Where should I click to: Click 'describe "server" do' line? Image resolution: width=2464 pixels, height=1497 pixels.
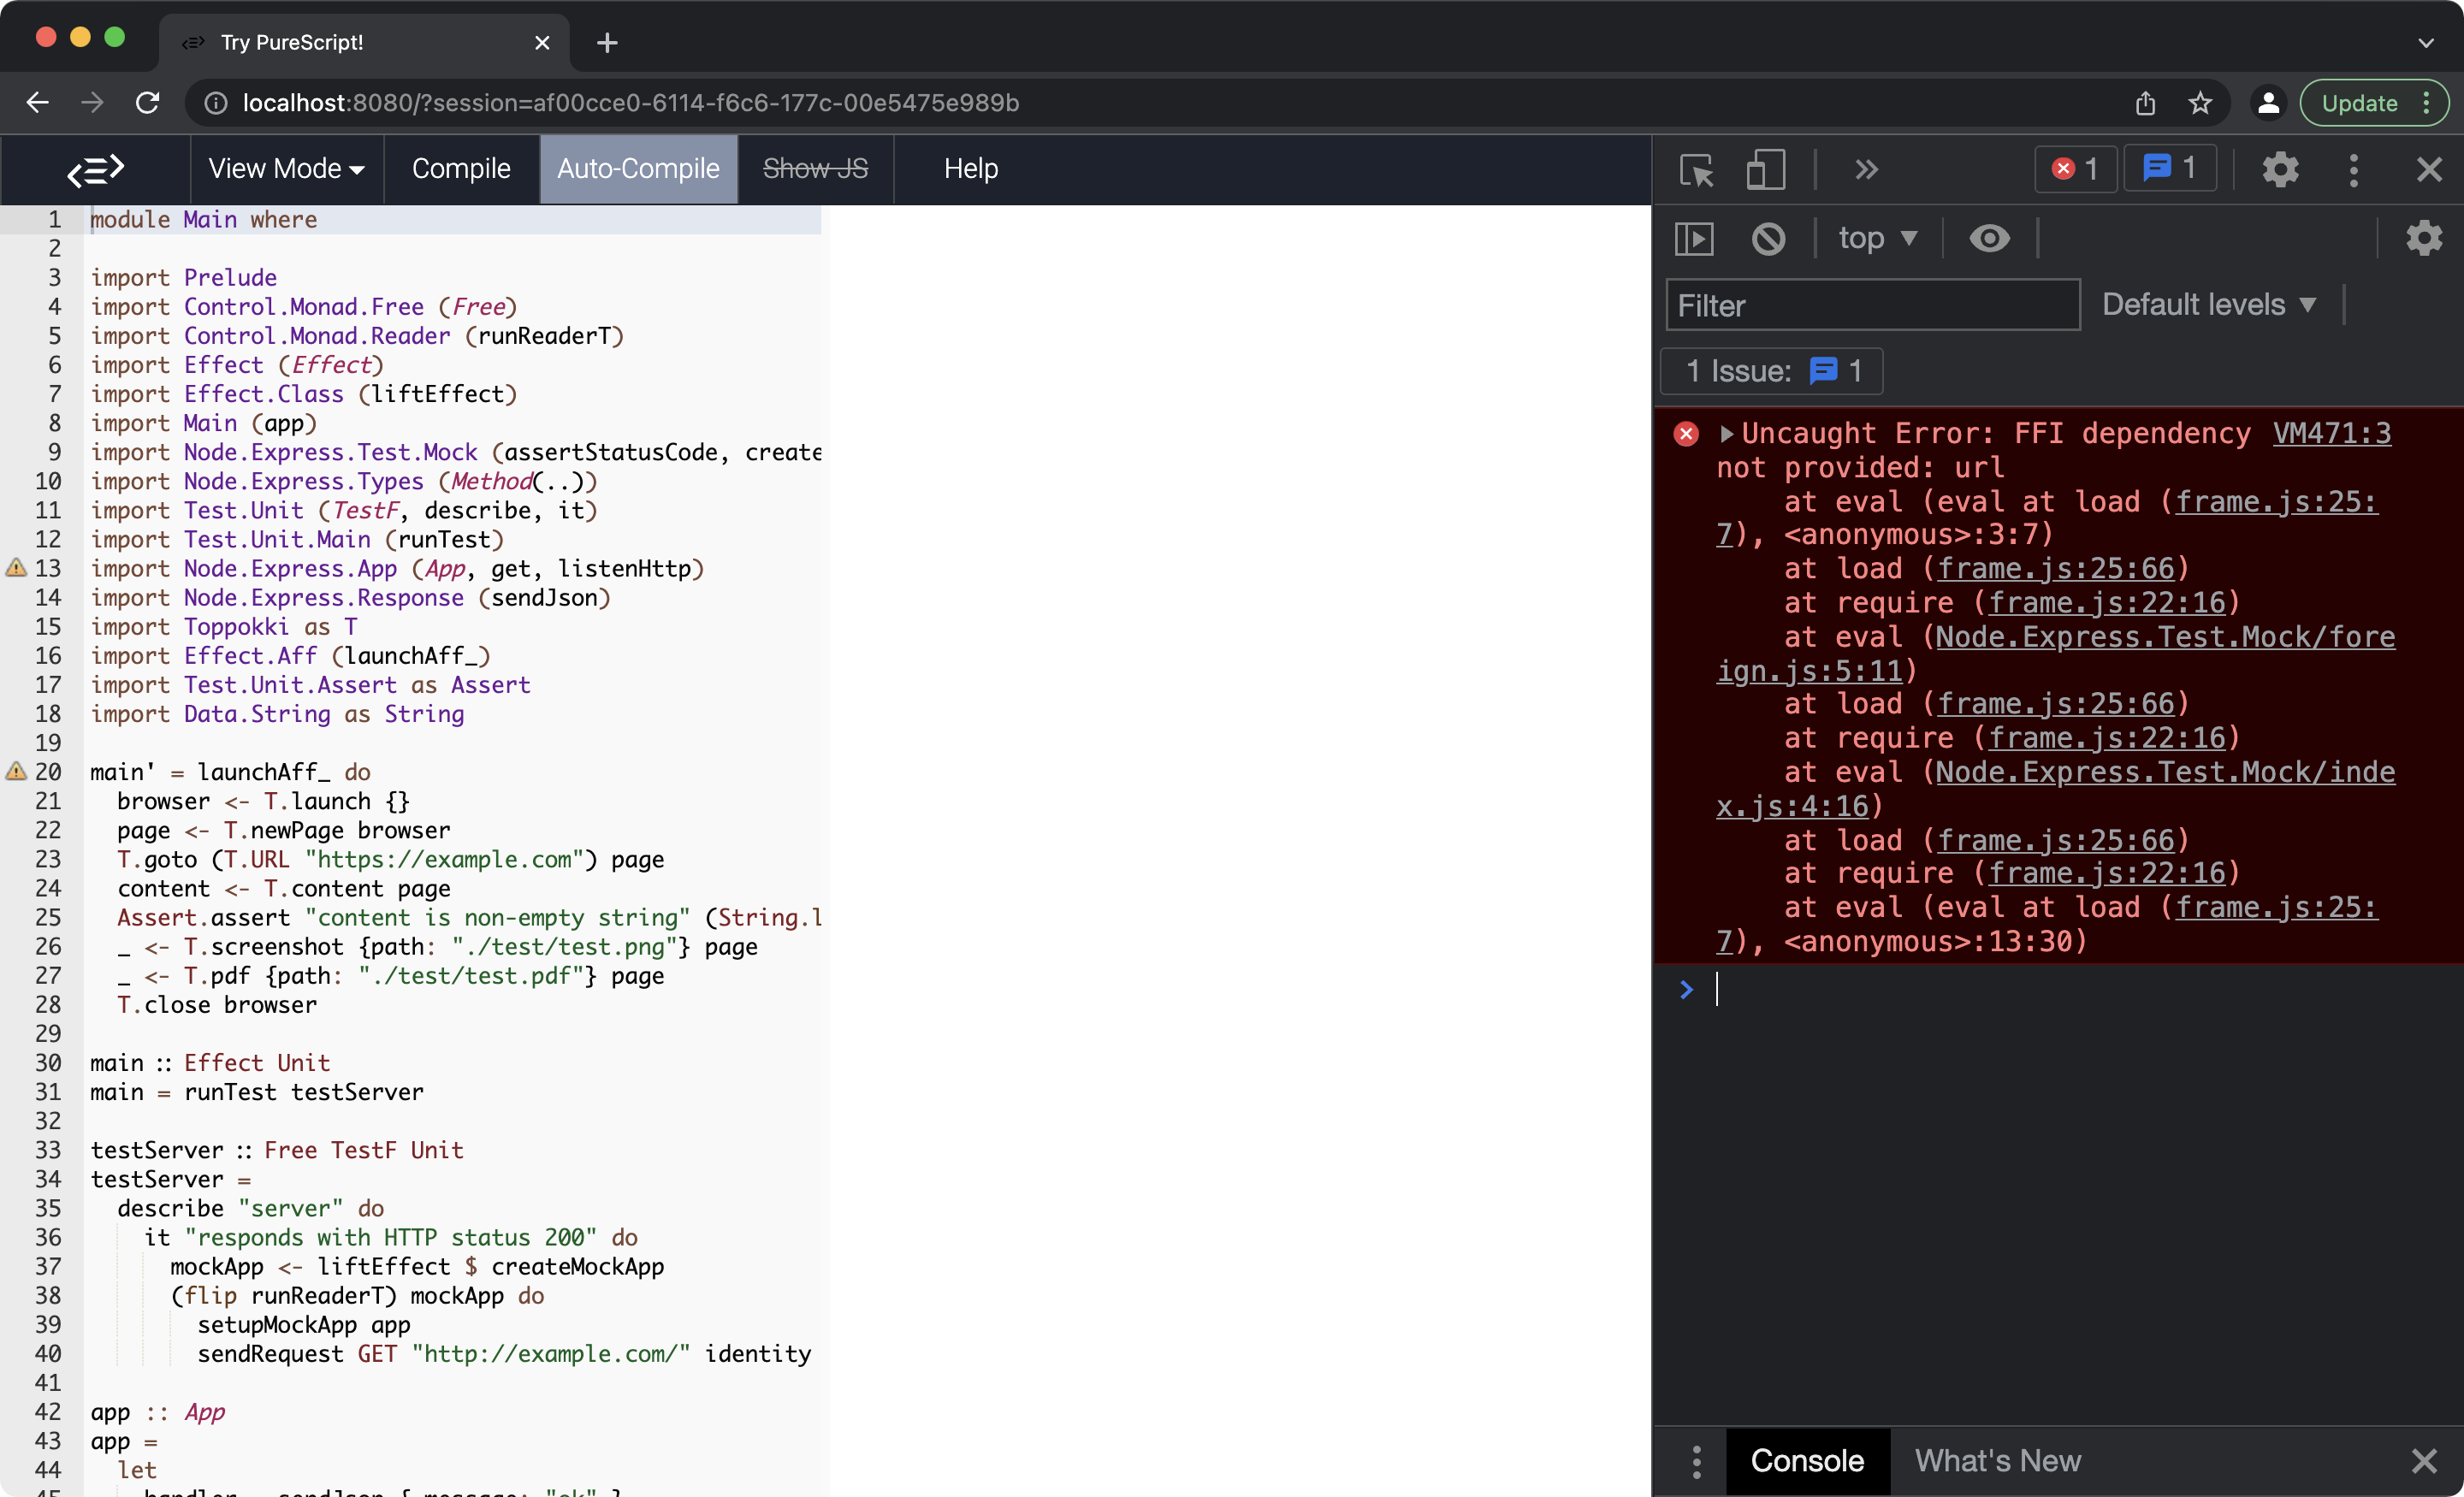coord(251,1208)
